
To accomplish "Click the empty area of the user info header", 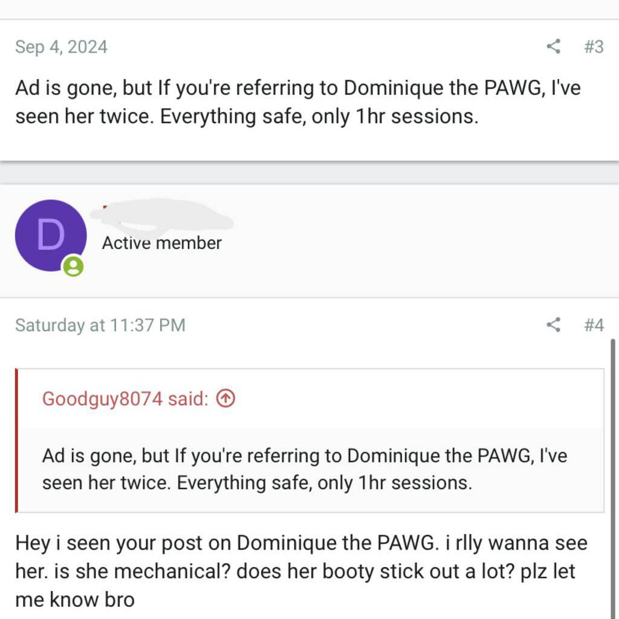I will coord(423,241).
